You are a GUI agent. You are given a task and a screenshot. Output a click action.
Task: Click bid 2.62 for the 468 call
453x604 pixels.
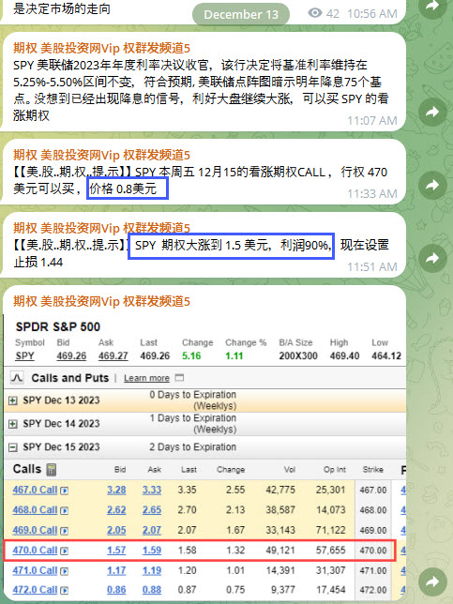click(116, 510)
